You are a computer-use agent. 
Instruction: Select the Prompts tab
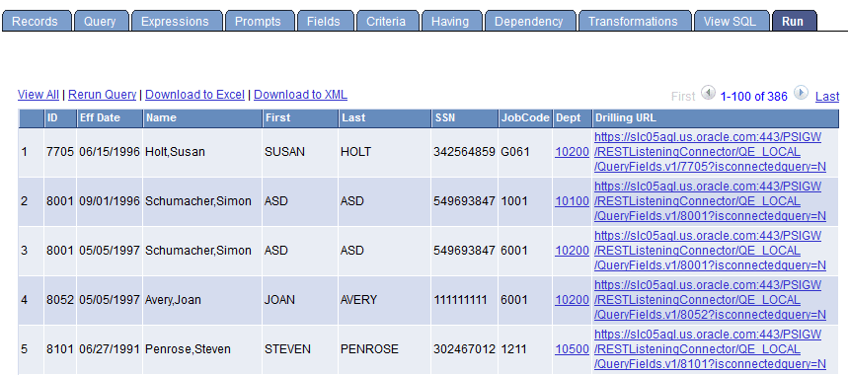click(261, 22)
